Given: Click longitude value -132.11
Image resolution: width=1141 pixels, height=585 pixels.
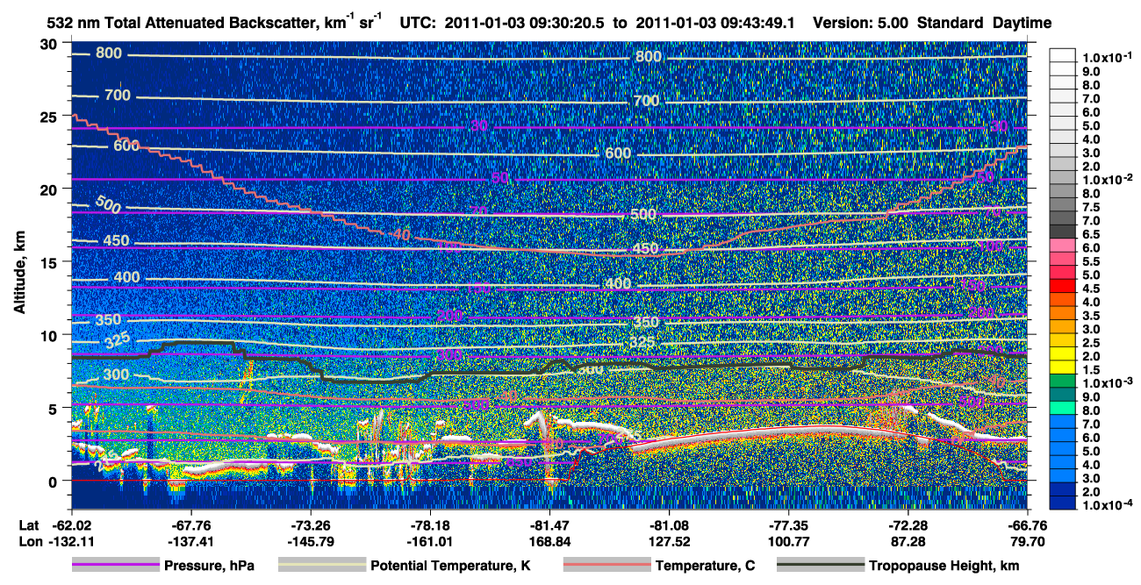Looking at the screenshot, I should pyautogui.click(x=71, y=542).
